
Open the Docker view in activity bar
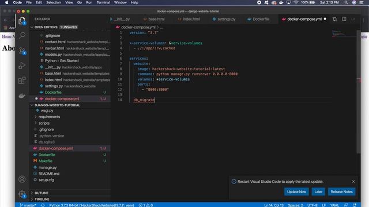click(22, 95)
